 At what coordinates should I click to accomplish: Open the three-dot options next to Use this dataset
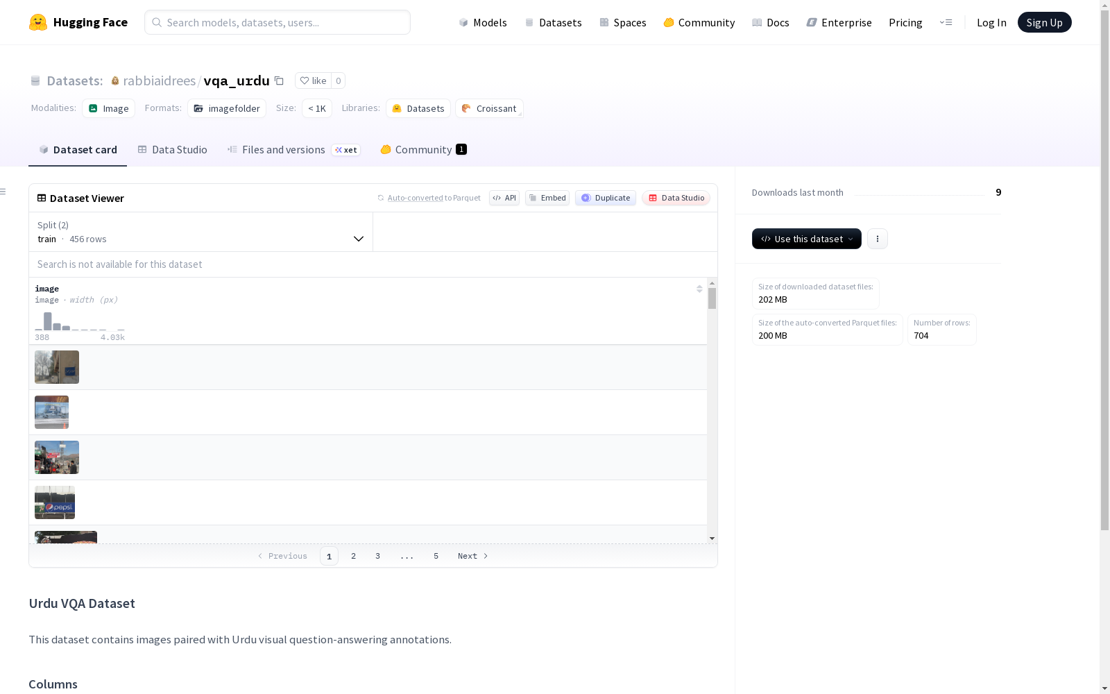pyautogui.click(x=878, y=239)
